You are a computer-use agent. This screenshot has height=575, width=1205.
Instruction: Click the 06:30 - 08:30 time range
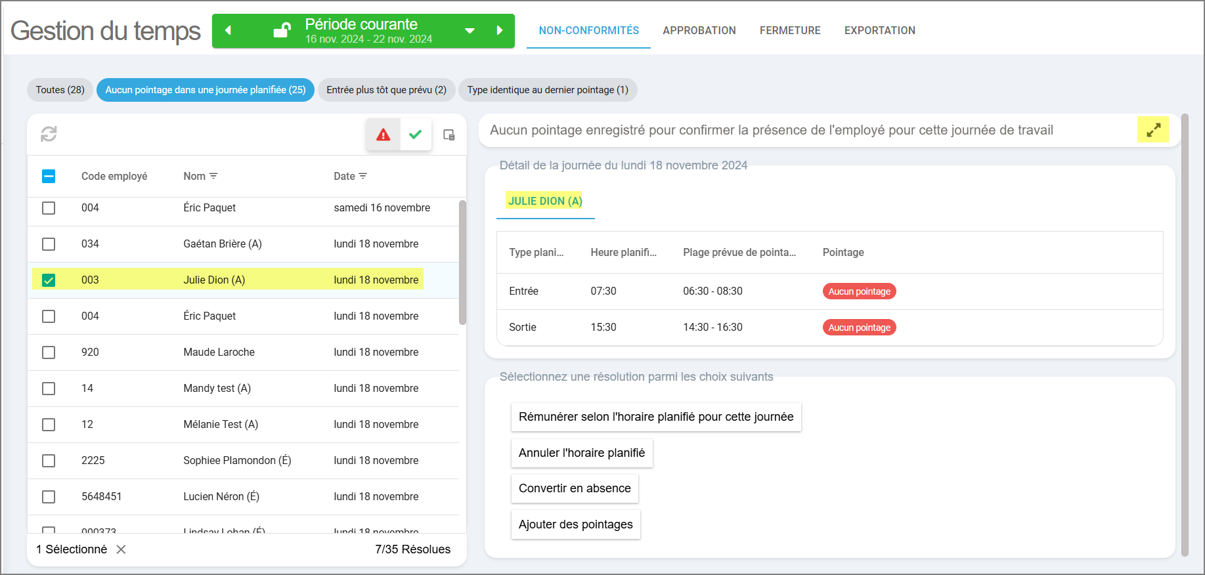[712, 291]
